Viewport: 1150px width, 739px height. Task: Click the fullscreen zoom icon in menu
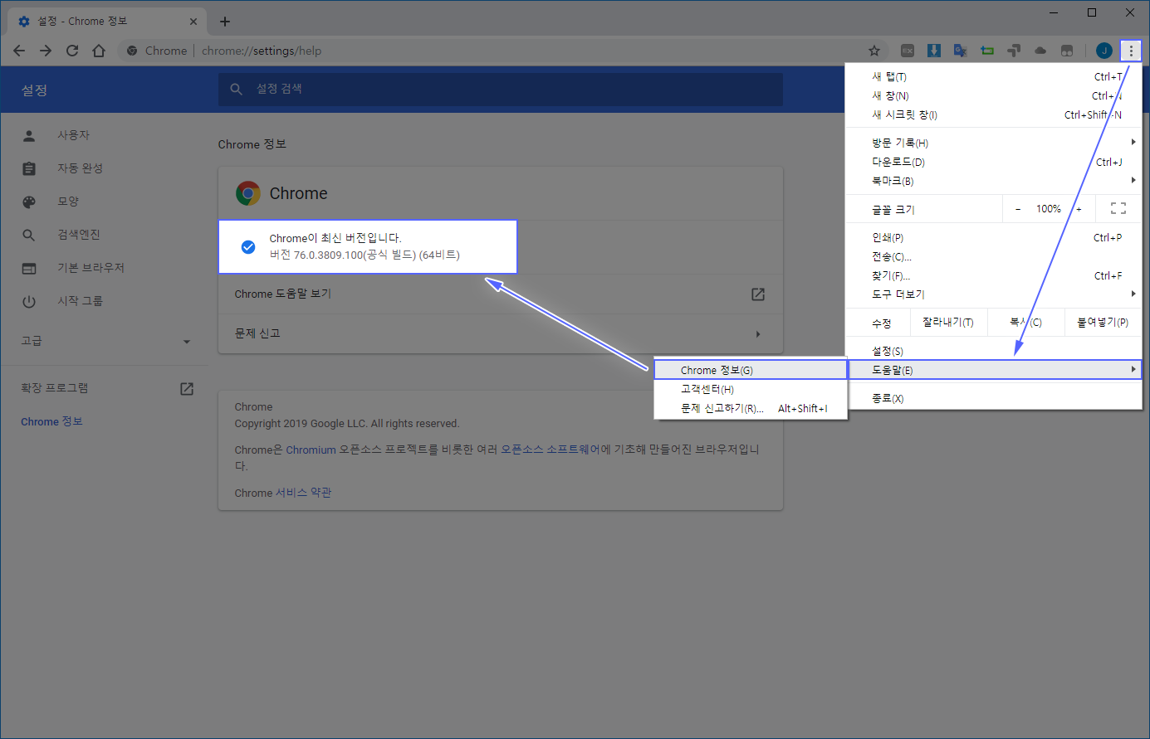pos(1118,209)
